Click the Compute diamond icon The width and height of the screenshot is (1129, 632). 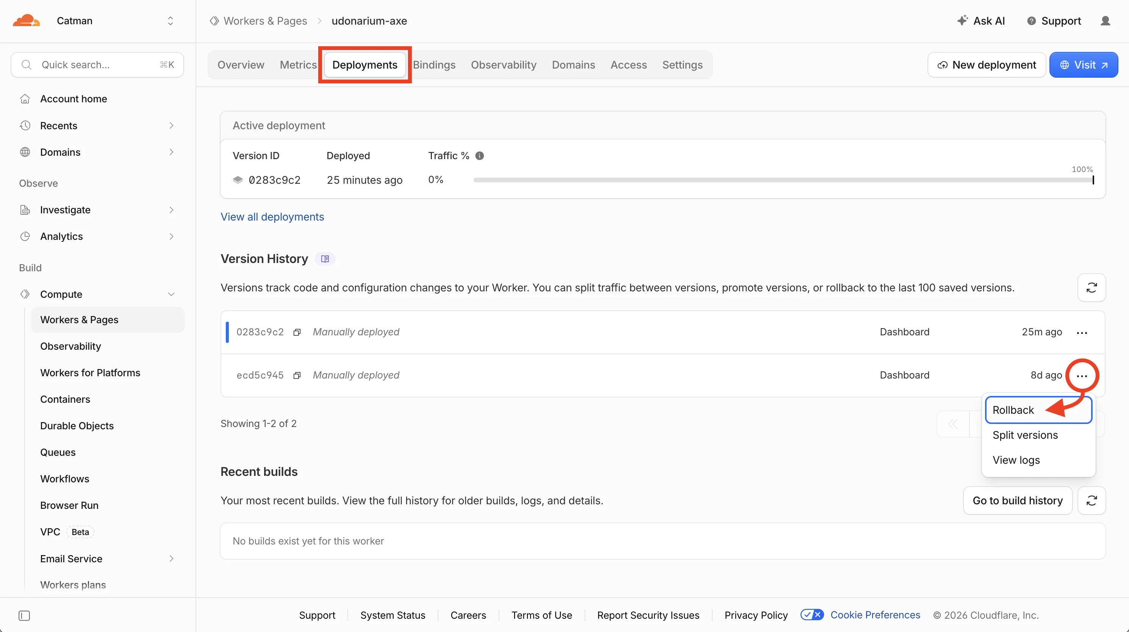(25, 294)
